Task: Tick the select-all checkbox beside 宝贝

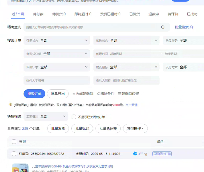Action: 14,142
